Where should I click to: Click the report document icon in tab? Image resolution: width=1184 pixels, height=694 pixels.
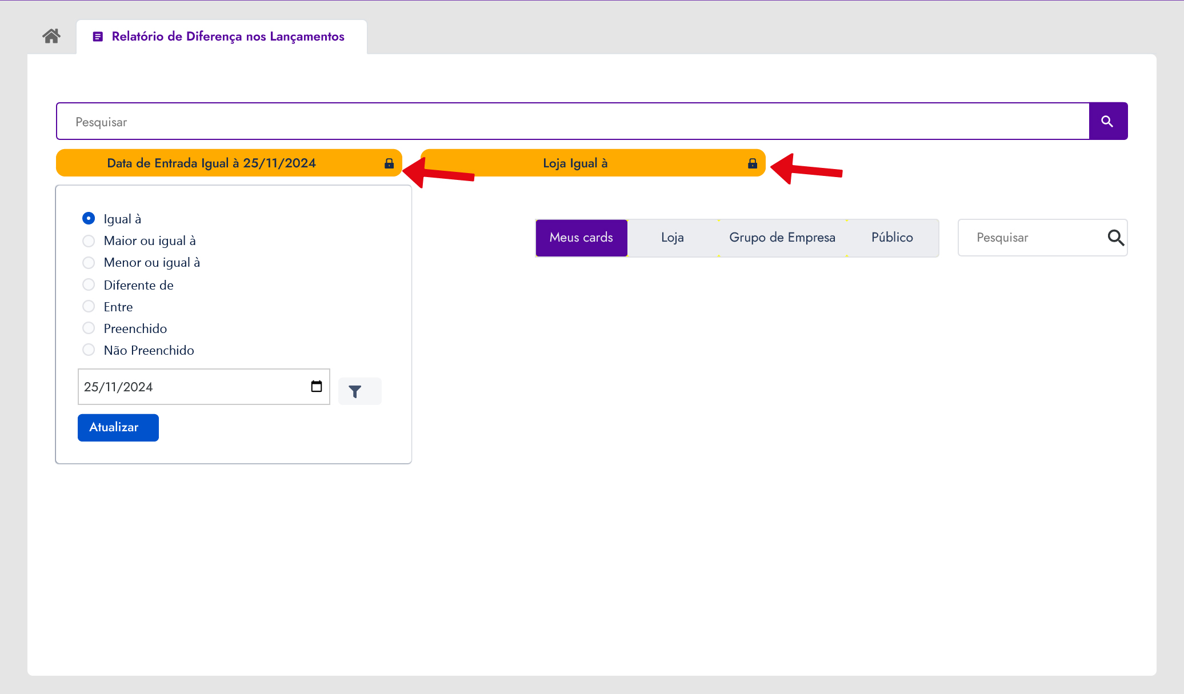98,37
